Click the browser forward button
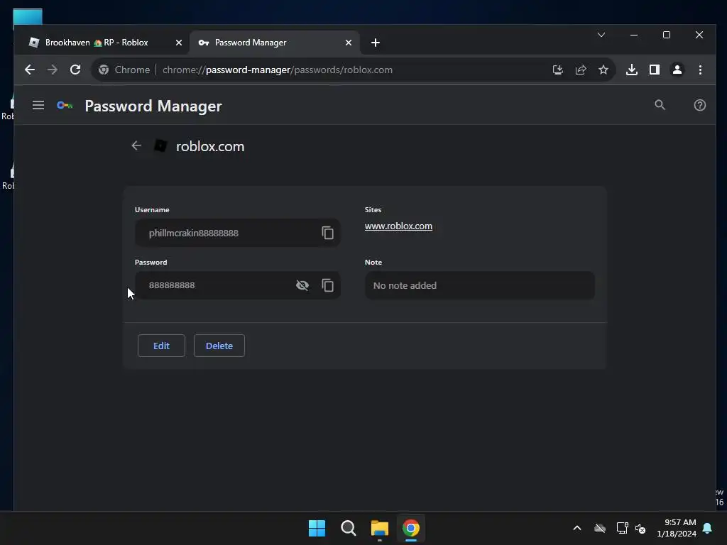Viewport: 727px width, 545px height. pos(53,70)
